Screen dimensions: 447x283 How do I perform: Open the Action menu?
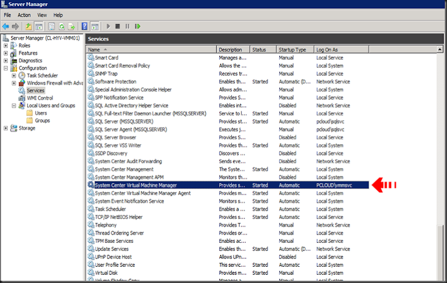point(24,15)
